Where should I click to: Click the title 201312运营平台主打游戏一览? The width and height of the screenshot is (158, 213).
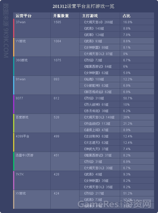click(83, 6)
